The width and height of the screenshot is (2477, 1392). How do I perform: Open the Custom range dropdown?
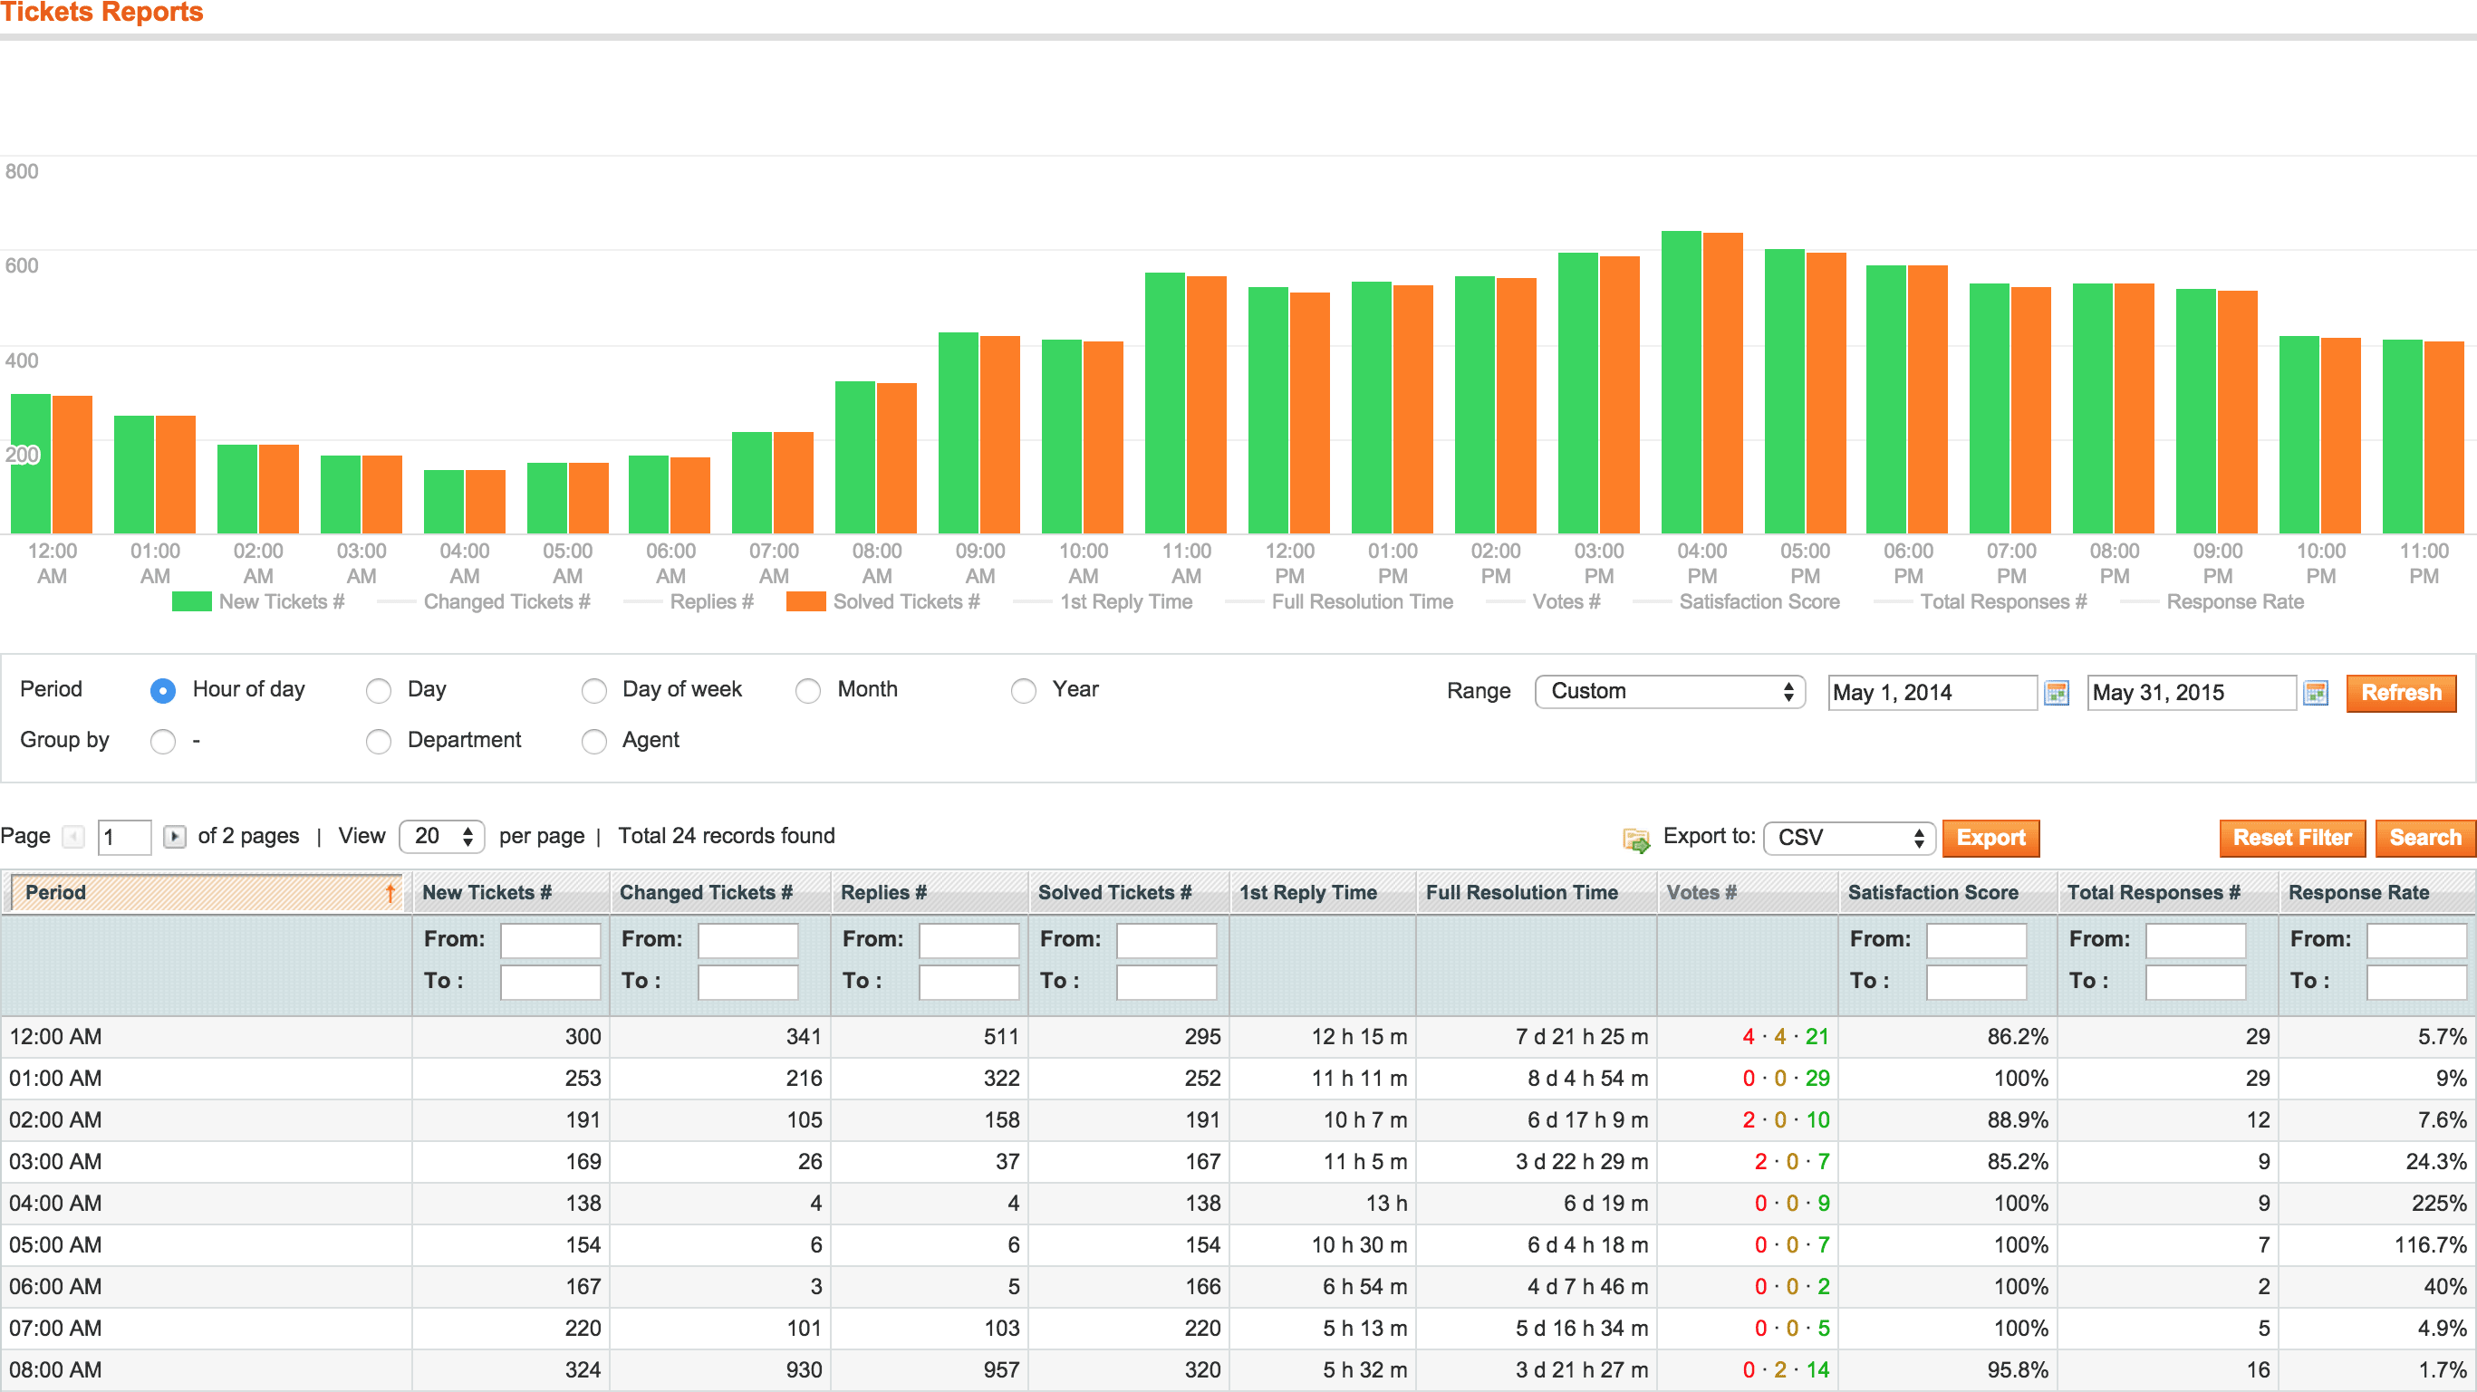(1671, 691)
